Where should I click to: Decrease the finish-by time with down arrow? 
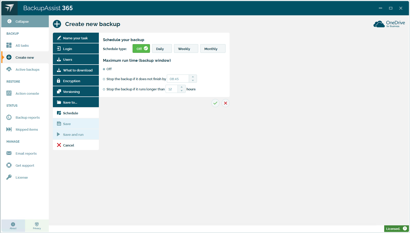click(193, 81)
